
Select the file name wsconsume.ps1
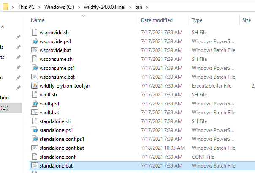point(57,68)
